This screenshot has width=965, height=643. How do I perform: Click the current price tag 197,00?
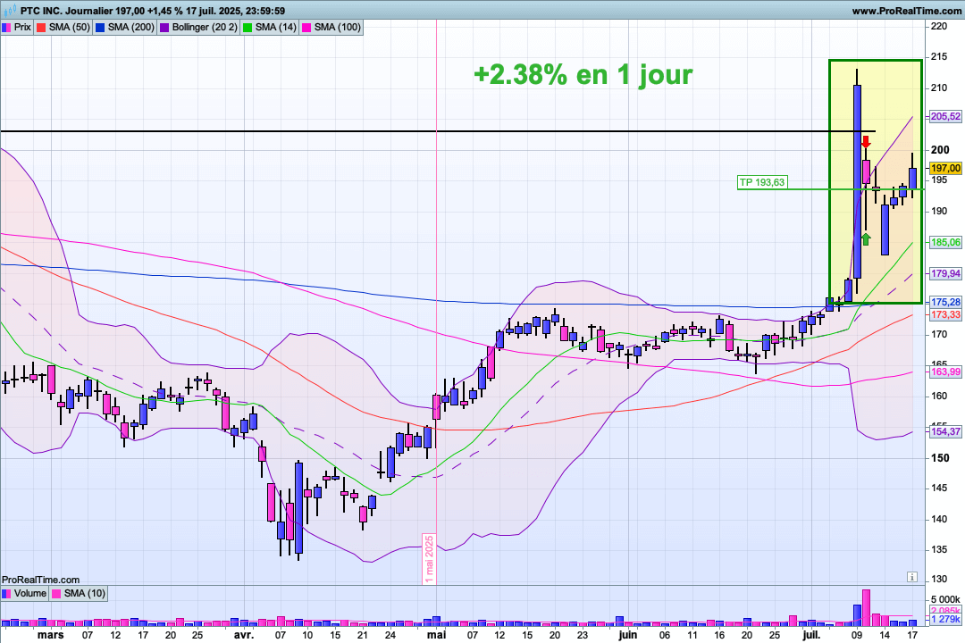pyautogui.click(x=945, y=168)
